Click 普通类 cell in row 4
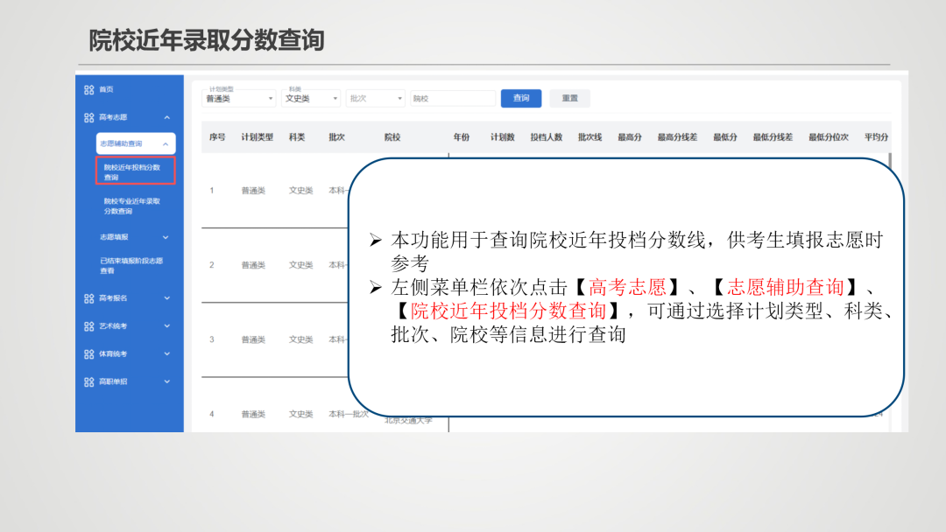 (253, 415)
